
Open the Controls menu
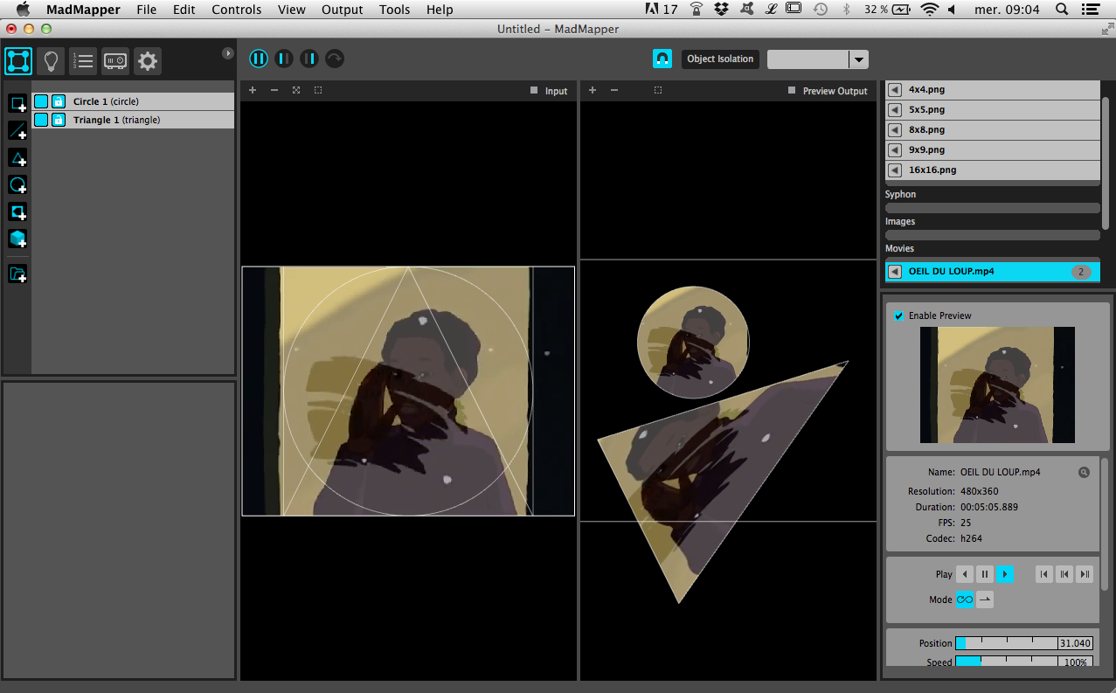(236, 10)
